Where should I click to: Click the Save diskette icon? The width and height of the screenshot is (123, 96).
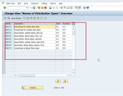click(x=34, y=8)
